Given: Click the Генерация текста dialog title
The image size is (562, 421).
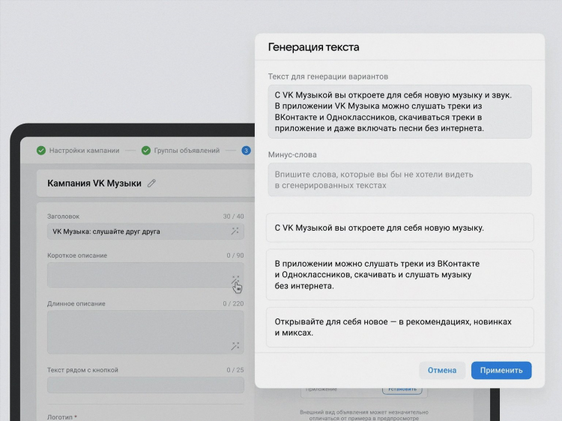Looking at the screenshot, I should point(314,47).
